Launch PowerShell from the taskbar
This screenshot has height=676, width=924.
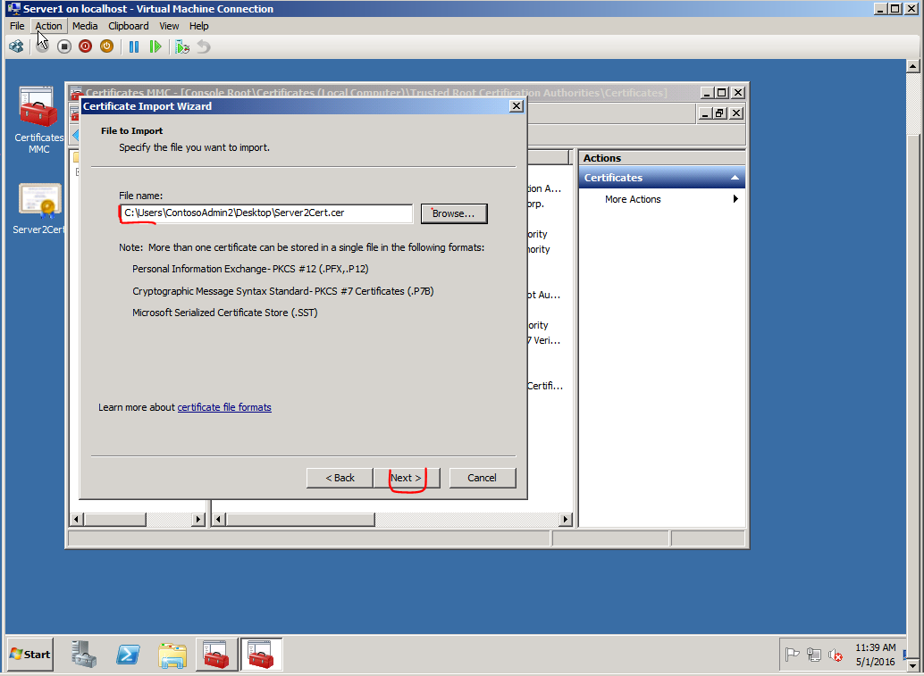tap(128, 655)
